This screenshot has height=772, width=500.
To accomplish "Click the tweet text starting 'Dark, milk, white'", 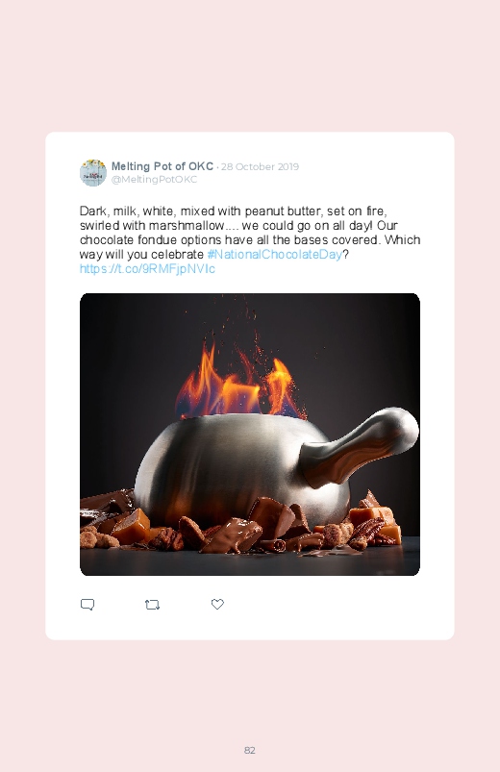I will point(250,239).
